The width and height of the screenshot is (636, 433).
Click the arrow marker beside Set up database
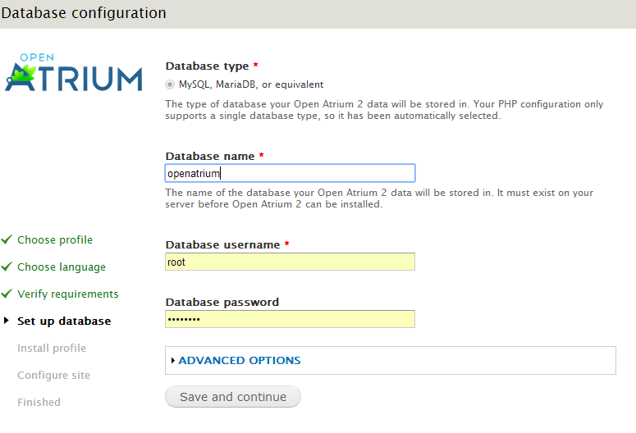point(7,321)
